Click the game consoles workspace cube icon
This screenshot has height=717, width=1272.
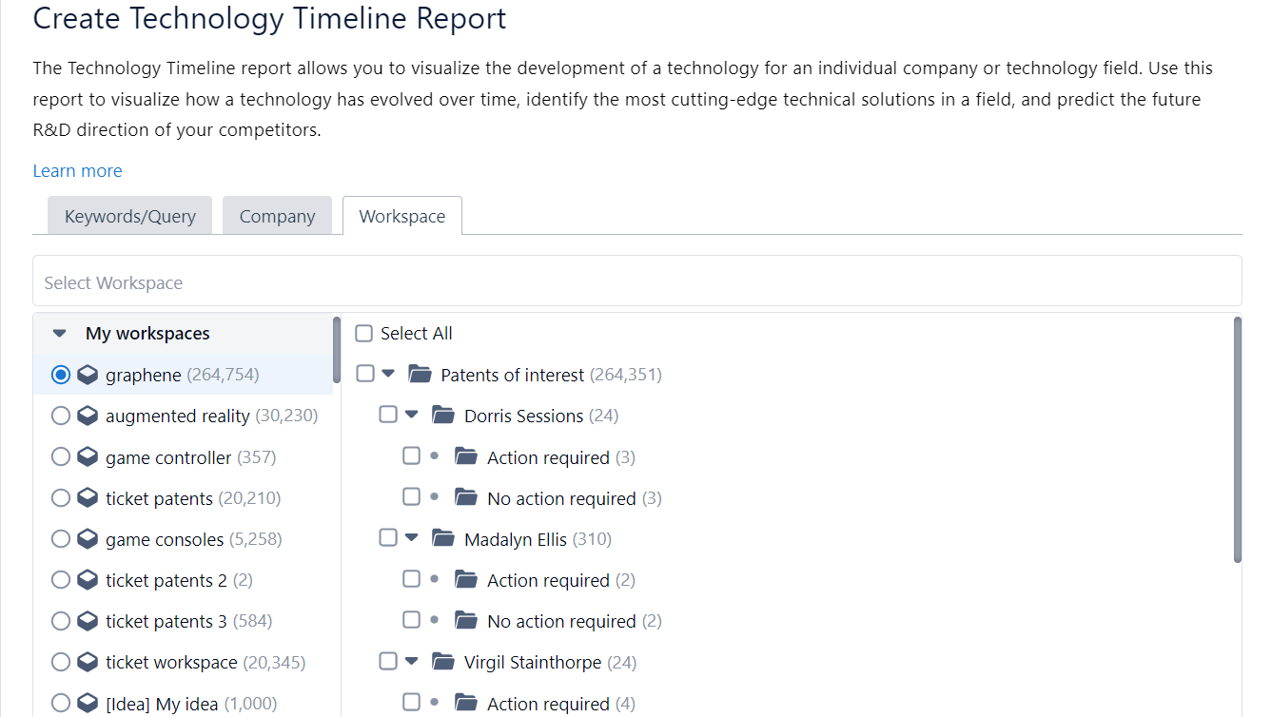coord(88,539)
